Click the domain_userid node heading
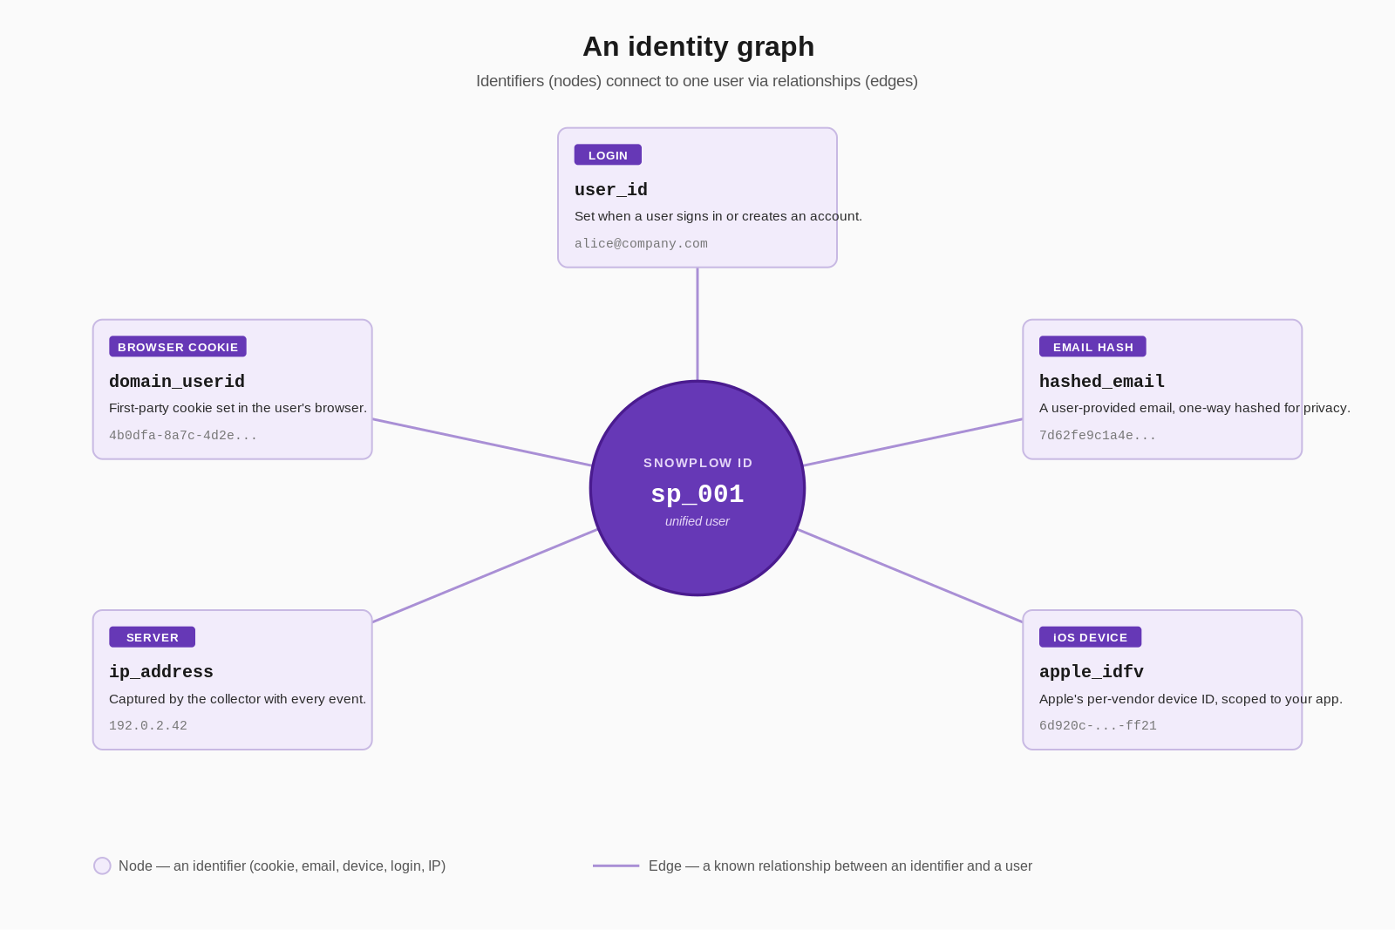Screen dimensions: 1395x930 tap(177, 381)
